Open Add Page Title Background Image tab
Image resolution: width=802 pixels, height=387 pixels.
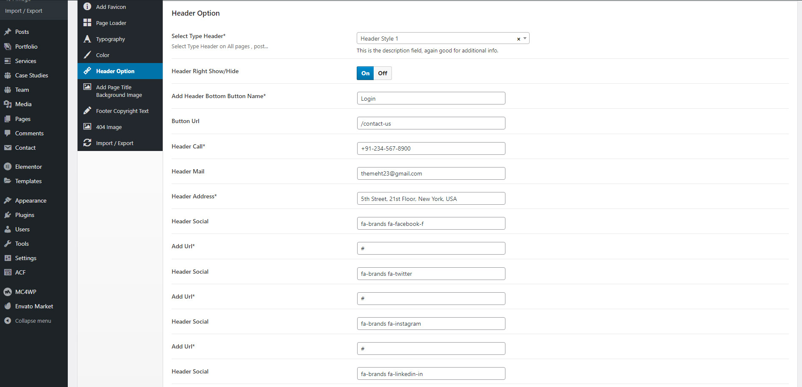coord(120,91)
